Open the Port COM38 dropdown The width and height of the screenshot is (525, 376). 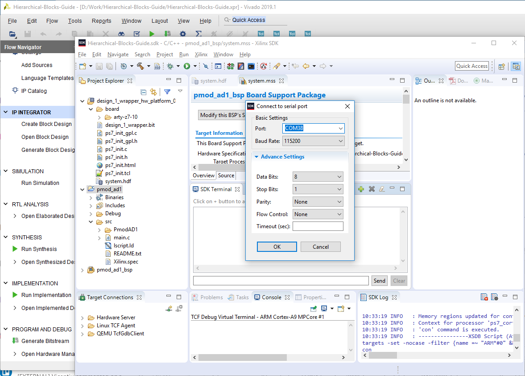coord(340,128)
